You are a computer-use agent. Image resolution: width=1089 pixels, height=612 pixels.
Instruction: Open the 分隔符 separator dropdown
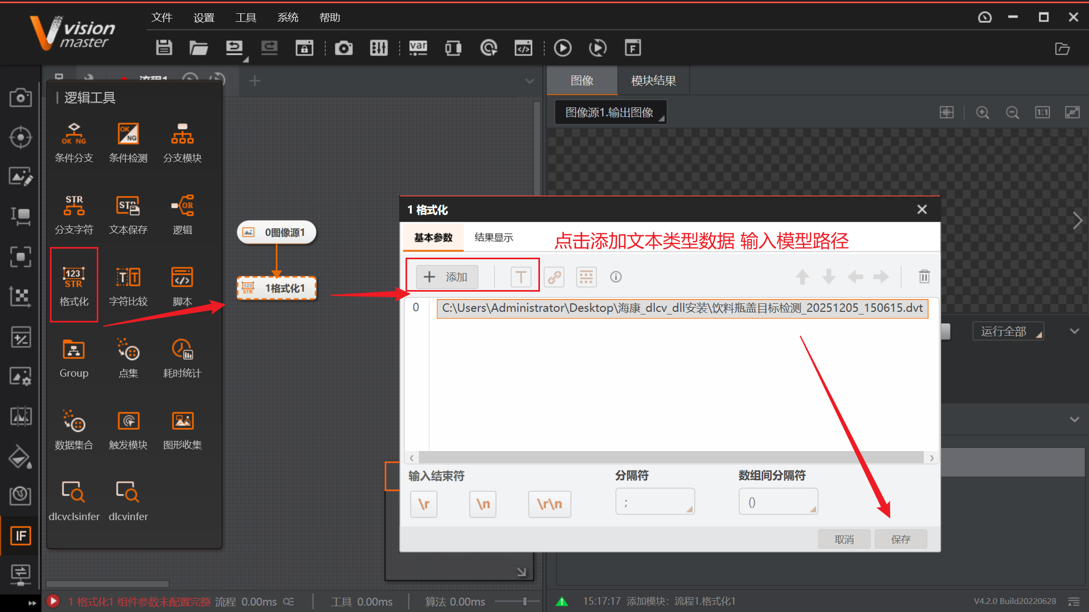tap(655, 502)
